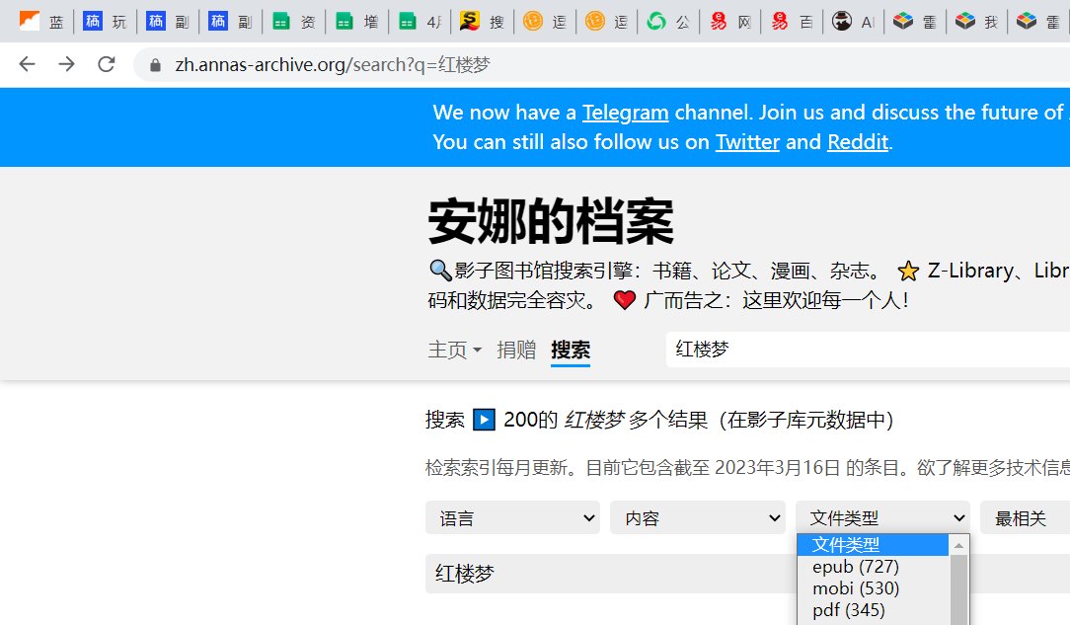Image resolution: width=1070 pixels, height=625 pixels.
Task: Reload the current page
Action: click(107, 65)
